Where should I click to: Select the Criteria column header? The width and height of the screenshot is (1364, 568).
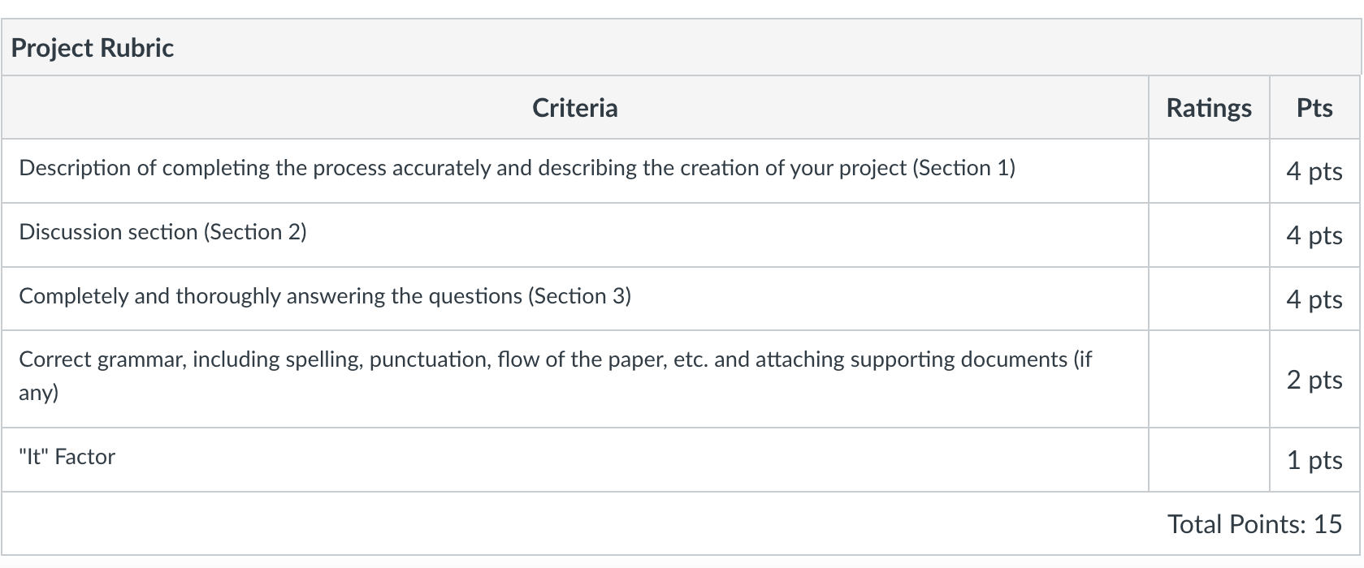(x=574, y=108)
